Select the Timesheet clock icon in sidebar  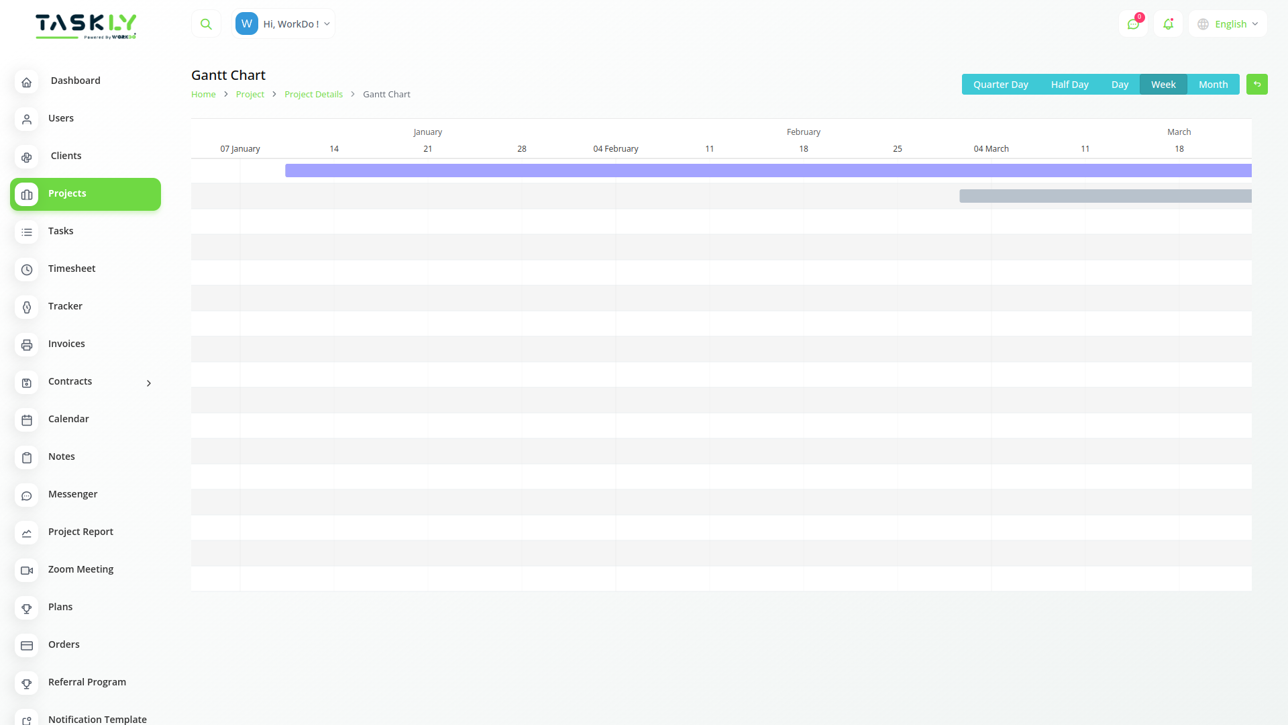click(x=26, y=270)
